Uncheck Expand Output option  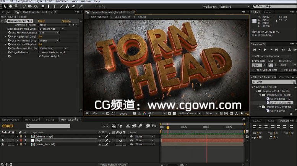click(39, 56)
